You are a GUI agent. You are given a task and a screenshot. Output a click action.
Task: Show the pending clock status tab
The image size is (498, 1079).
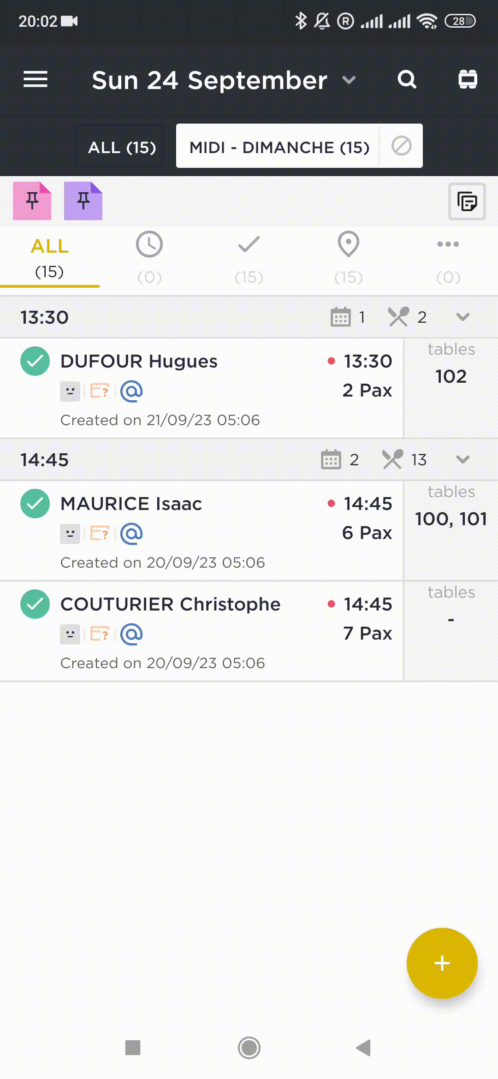pos(149,258)
